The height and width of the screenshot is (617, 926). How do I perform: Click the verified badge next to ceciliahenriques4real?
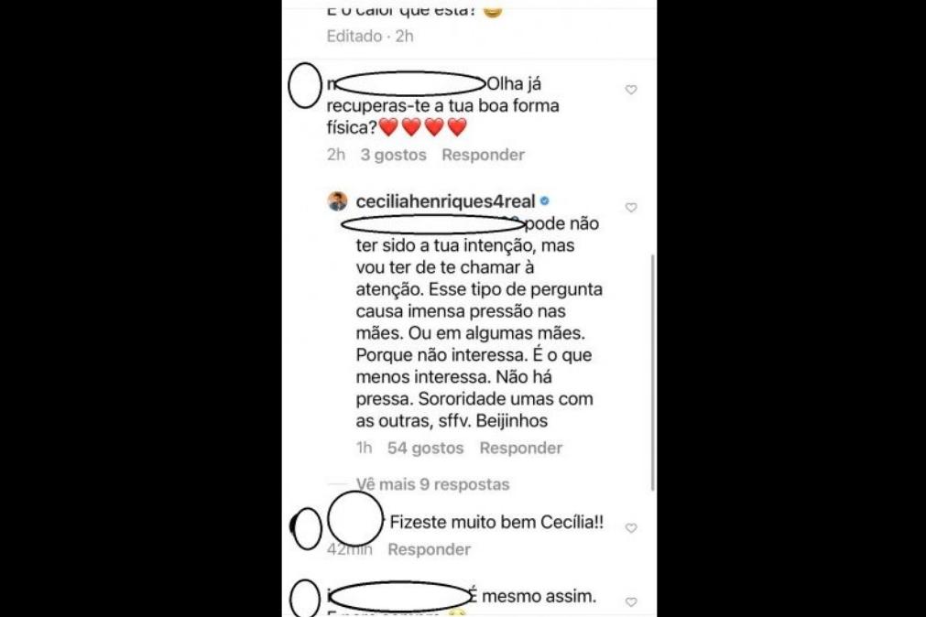[544, 201]
